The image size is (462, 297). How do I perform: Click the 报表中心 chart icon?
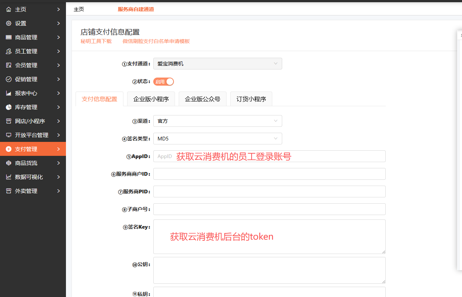tap(8, 93)
